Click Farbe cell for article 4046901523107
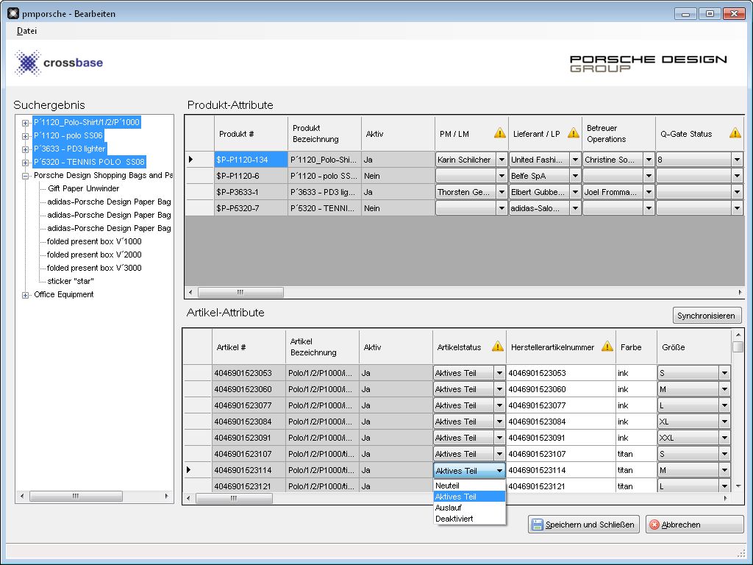Viewport: 753px width, 565px height. point(636,454)
